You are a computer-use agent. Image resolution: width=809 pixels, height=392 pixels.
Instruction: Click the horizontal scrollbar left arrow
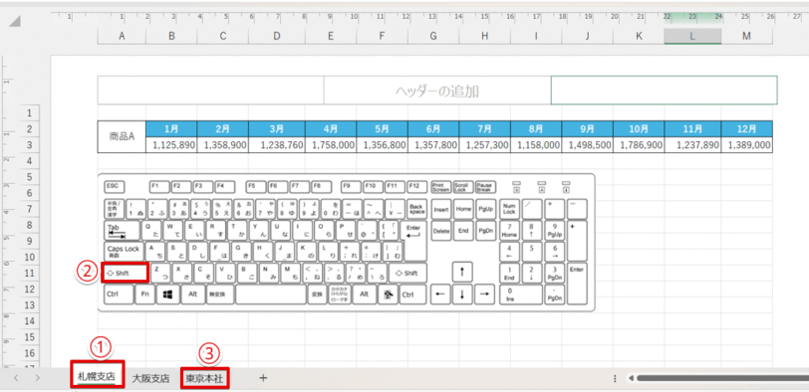click(x=631, y=379)
